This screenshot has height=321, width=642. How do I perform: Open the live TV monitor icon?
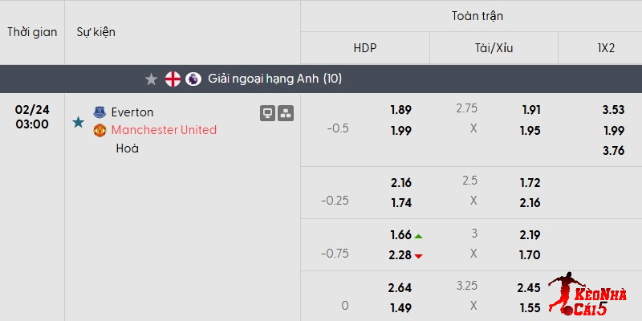(268, 113)
